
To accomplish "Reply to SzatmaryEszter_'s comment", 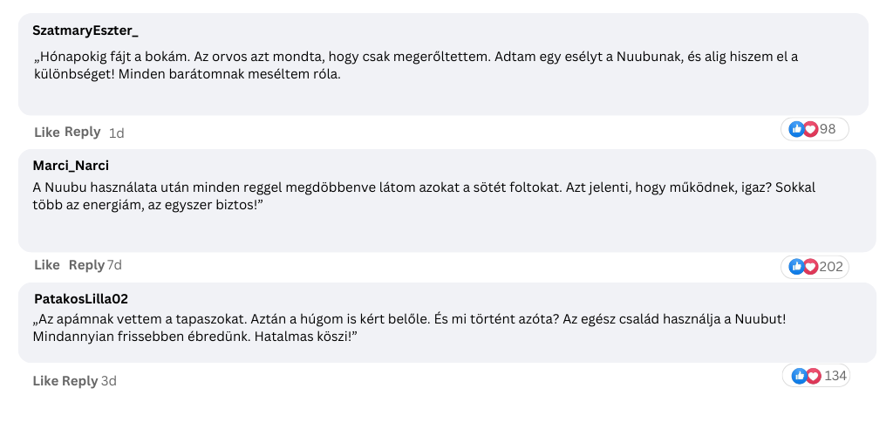I will click(x=83, y=132).
